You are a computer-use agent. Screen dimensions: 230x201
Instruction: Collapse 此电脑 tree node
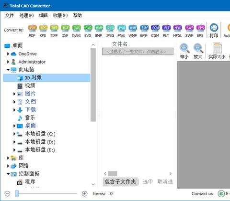coord(8,70)
